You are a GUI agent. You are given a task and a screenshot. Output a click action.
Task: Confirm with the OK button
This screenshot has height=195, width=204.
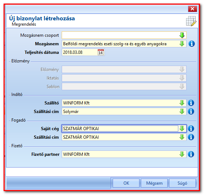126,183
